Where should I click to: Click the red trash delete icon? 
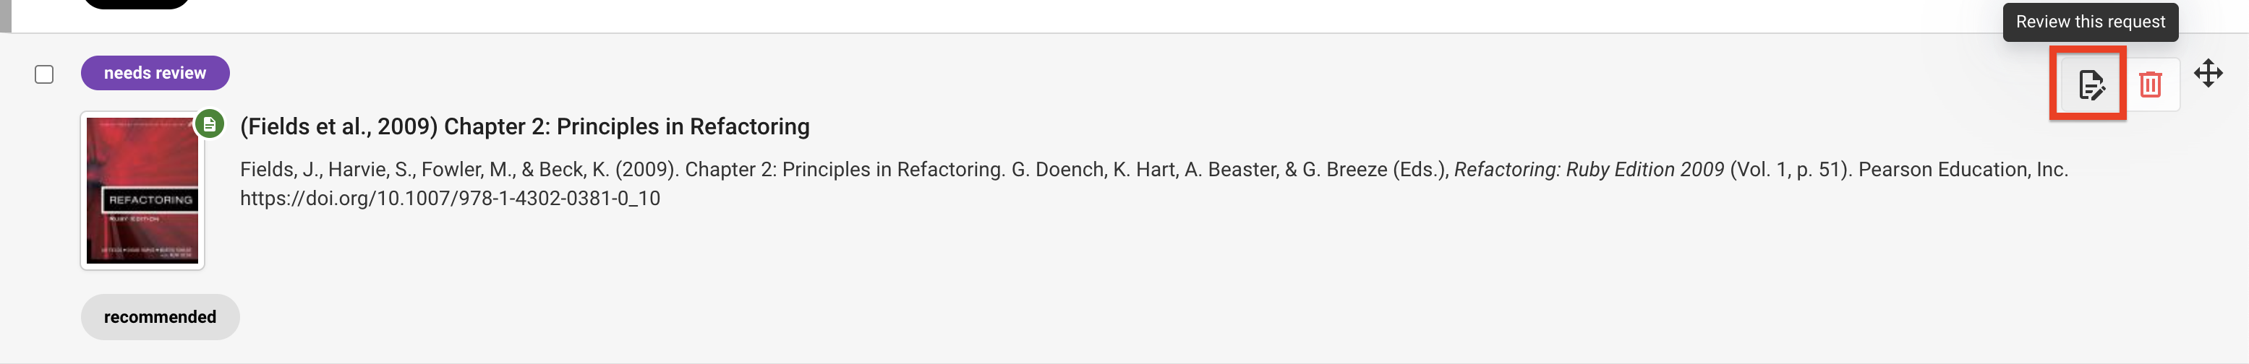point(2149,84)
